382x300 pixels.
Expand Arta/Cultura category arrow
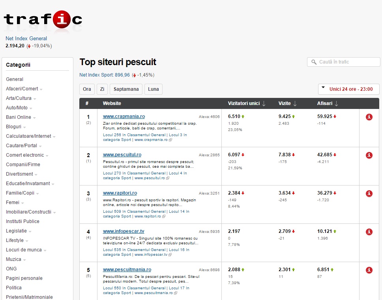(35, 99)
